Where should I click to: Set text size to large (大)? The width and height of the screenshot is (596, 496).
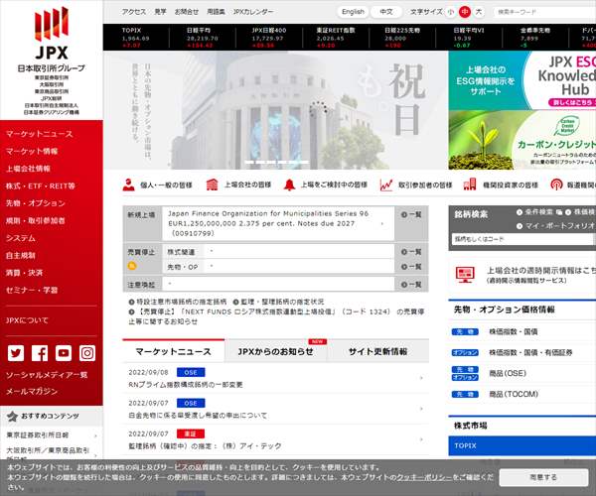pyautogui.click(x=479, y=12)
